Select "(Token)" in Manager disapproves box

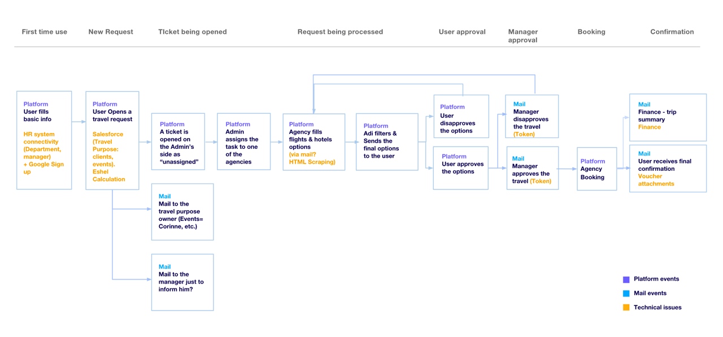pos(524,135)
